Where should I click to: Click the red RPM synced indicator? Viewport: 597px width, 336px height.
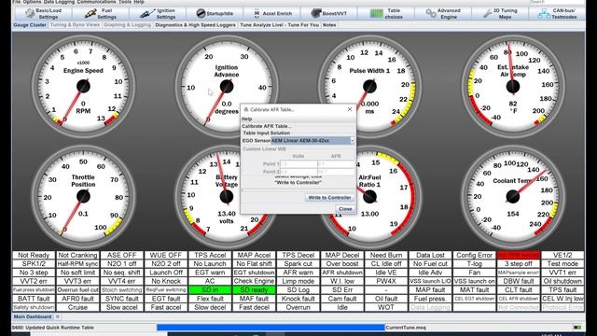519,255
